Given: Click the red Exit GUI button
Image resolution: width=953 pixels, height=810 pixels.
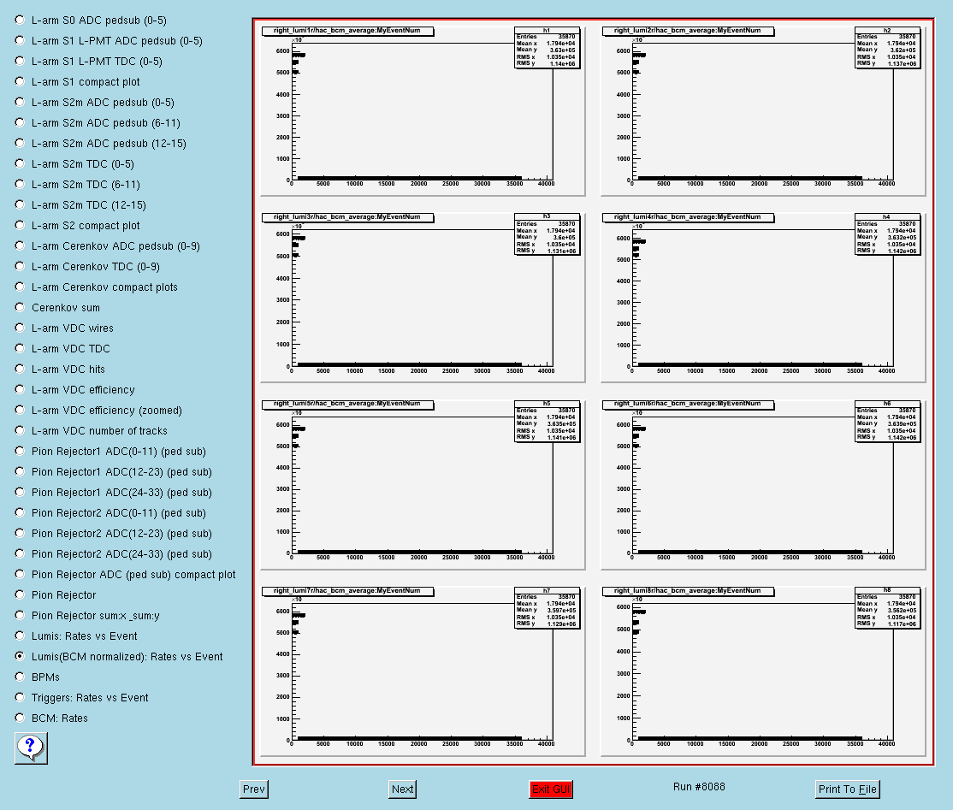Looking at the screenshot, I should click(x=551, y=789).
